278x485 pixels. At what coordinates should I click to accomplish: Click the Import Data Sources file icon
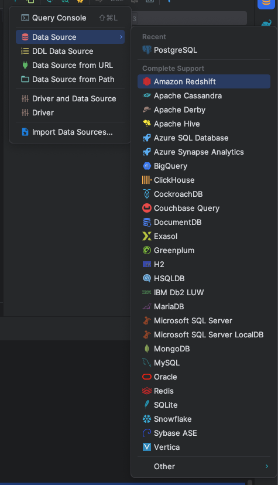(x=25, y=132)
